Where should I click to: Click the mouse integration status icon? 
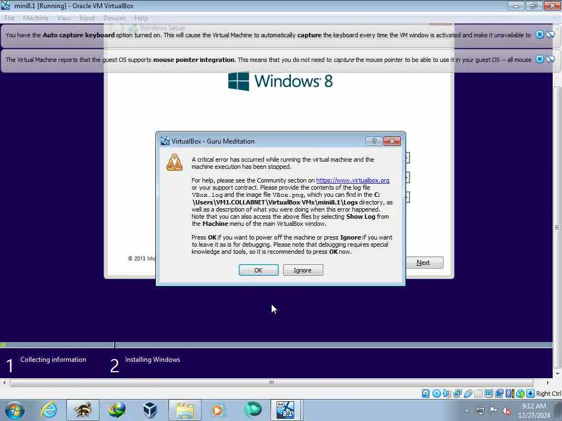pyautogui.click(x=520, y=394)
